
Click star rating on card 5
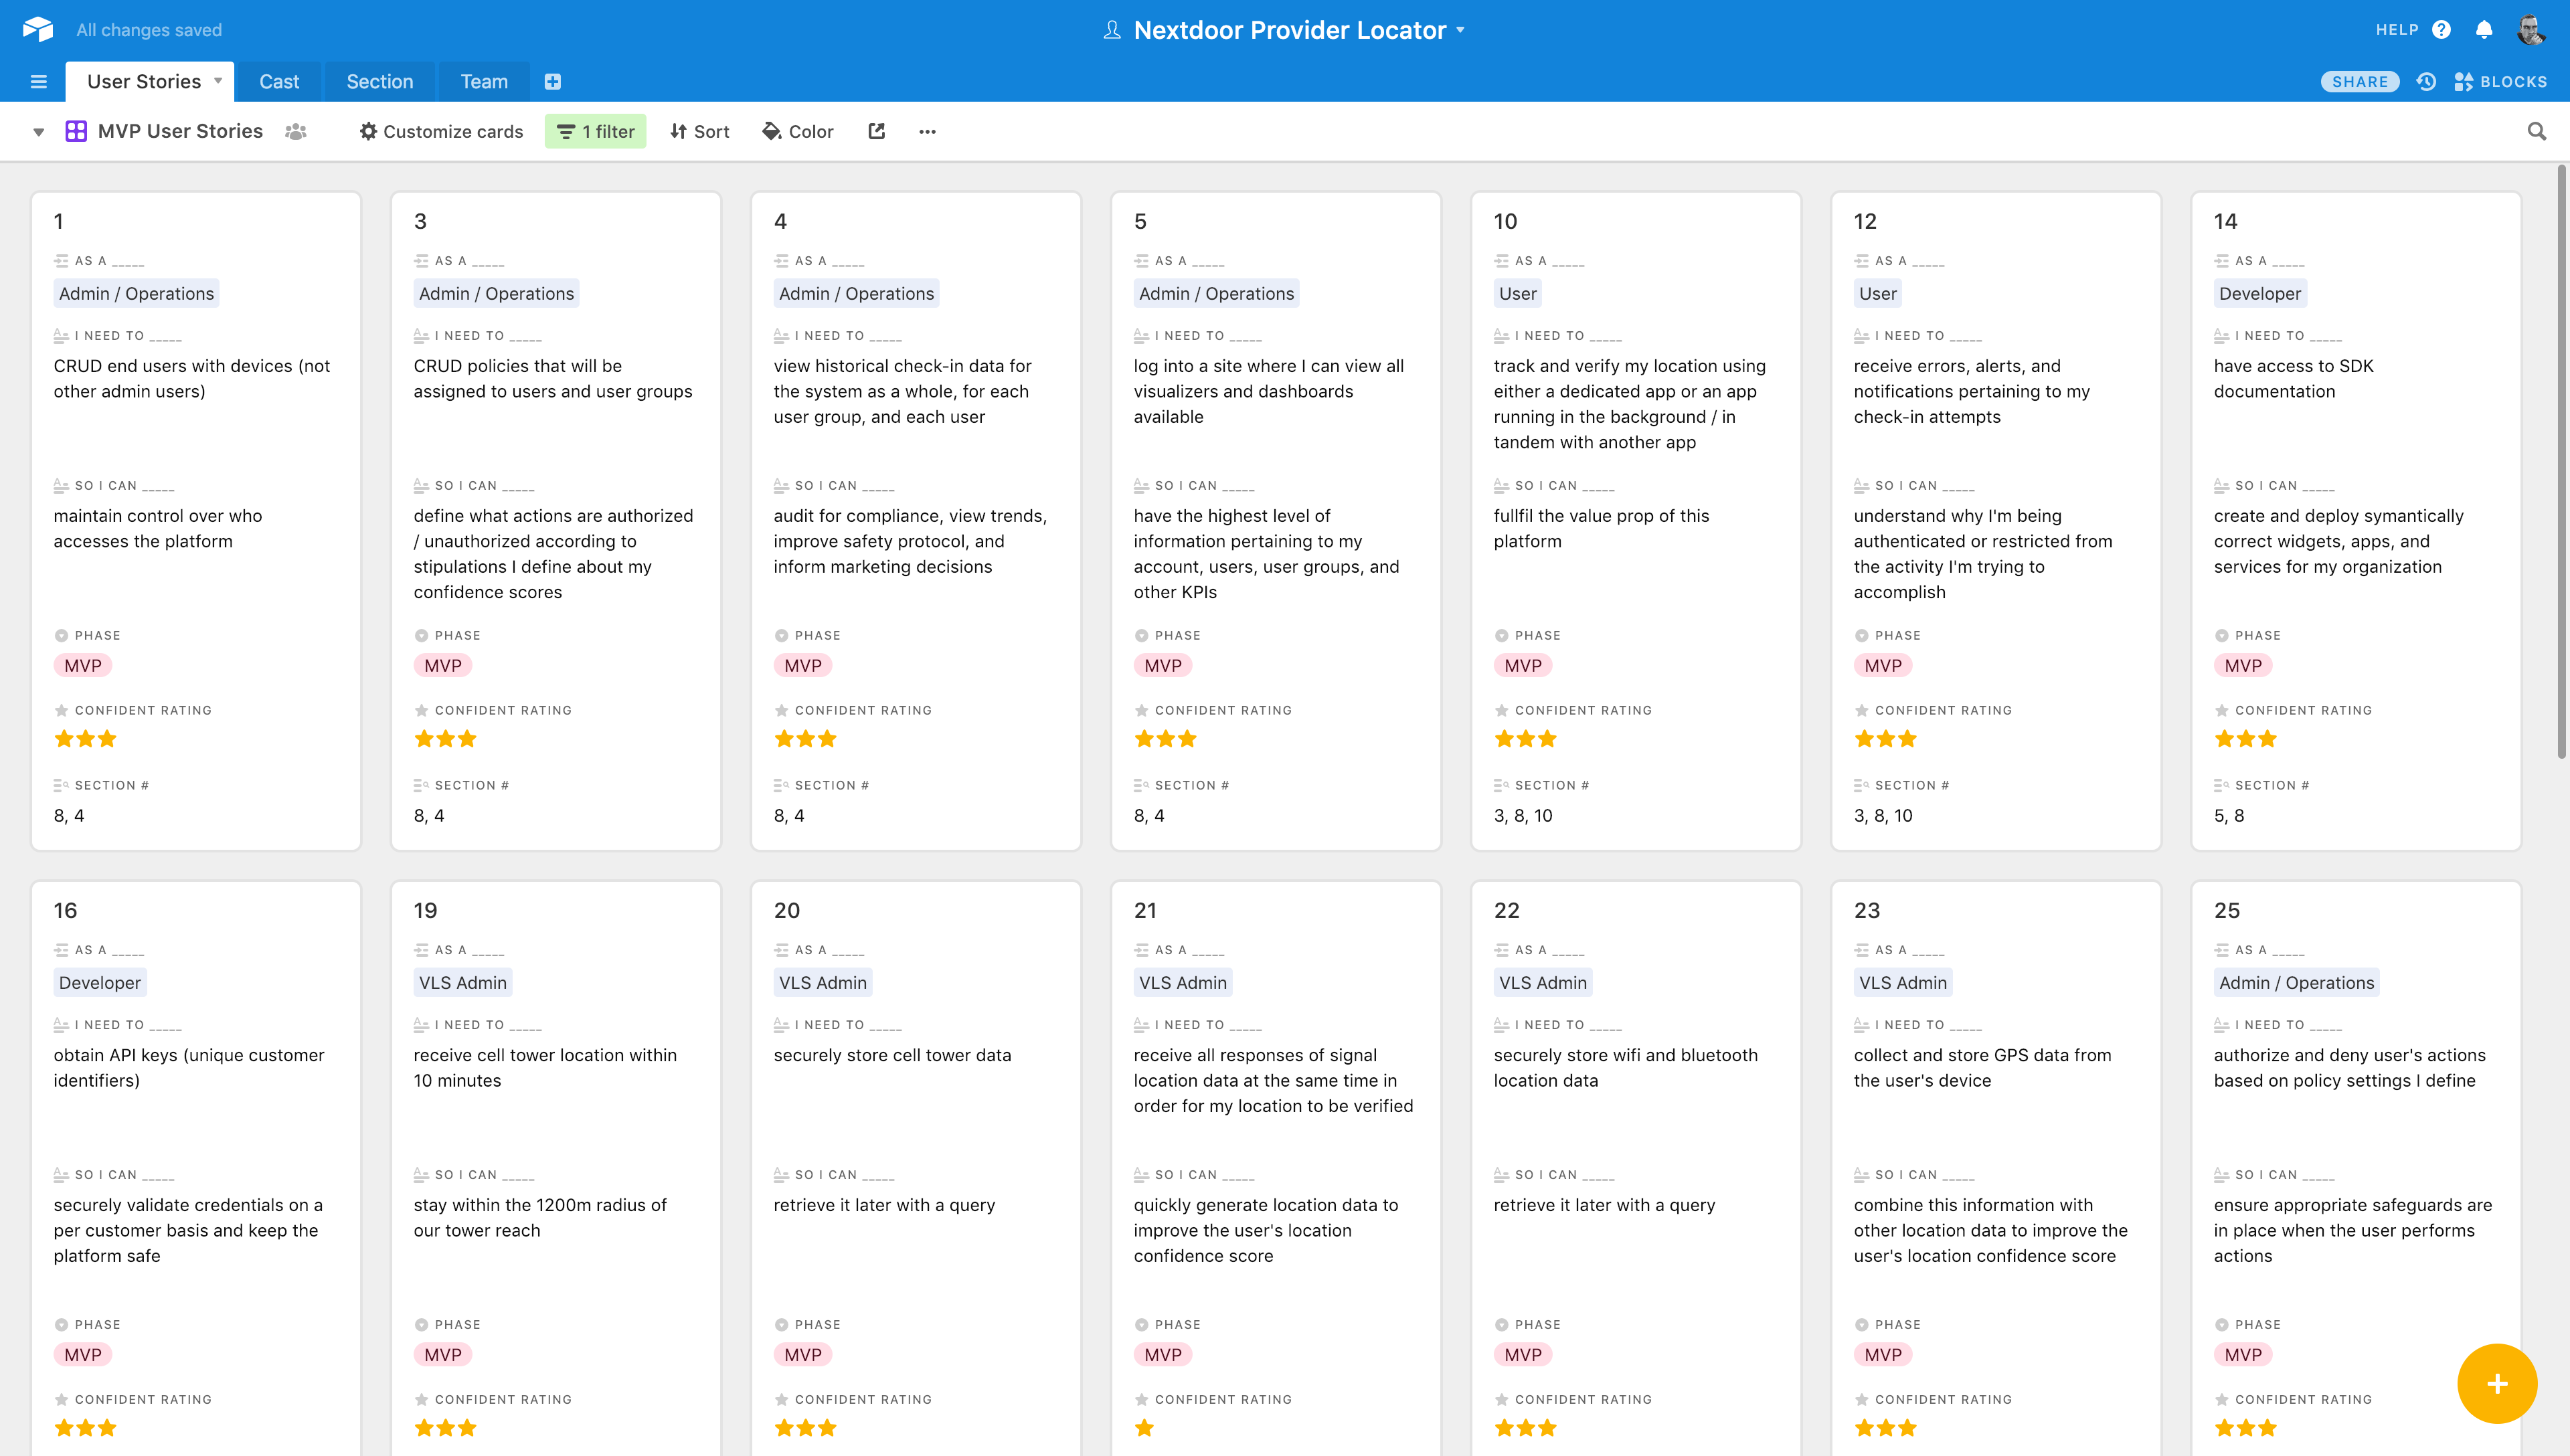coord(1165,739)
